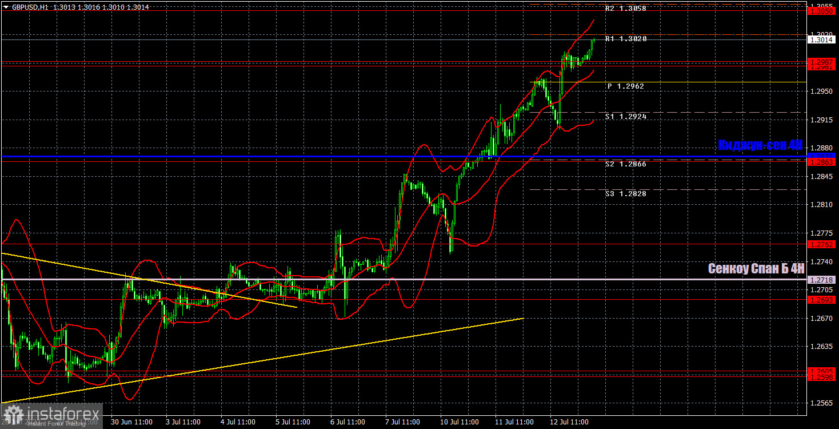839x429 pixels.
Task: Click the GBPUSD,H1 symbol title text
Action: point(30,6)
